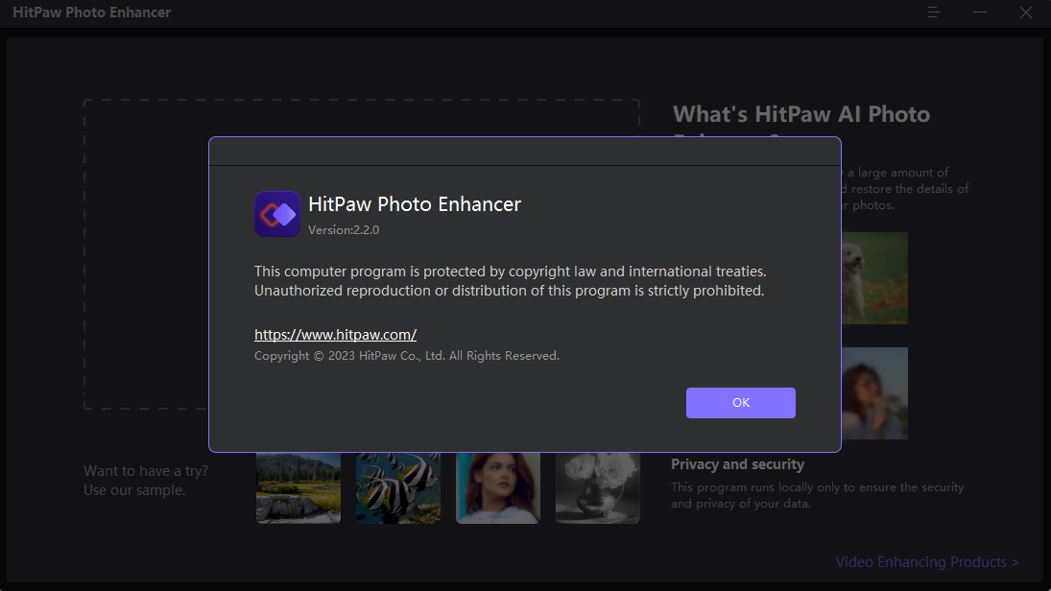Click the dog preview image
Viewport: 1051px width, 591px height.
click(874, 278)
